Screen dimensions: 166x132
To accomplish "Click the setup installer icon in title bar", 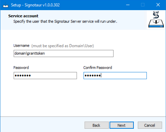I will click(x=5, y=5).
